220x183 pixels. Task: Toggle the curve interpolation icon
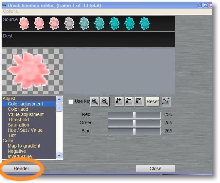click(x=166, y=102)
